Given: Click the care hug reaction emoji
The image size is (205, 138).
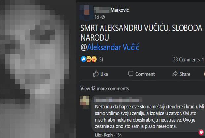Looking at the screenshot, I should 94,59.
